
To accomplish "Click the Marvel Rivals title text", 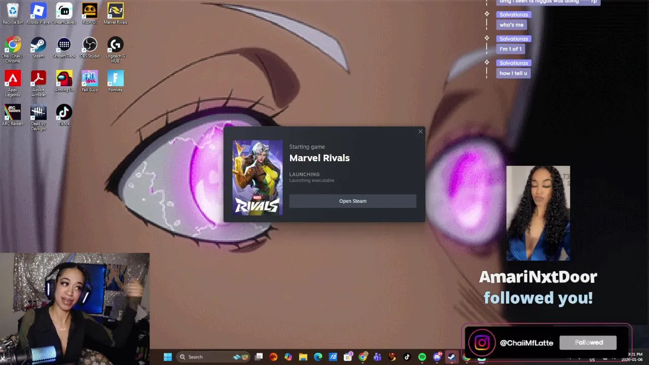I will coord(319,158).
